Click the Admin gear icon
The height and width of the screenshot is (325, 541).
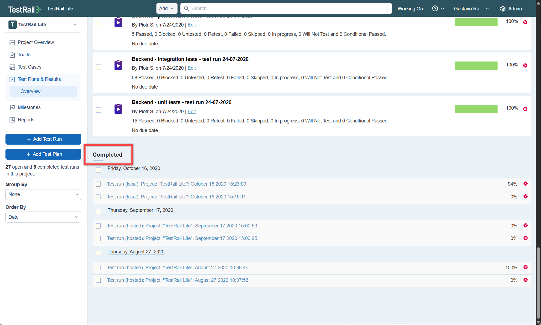[x=503, y=9]
